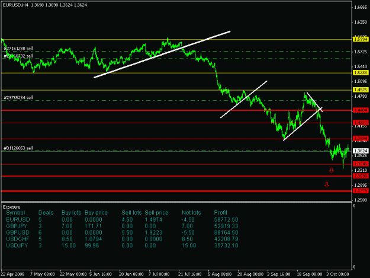Viewport: 370px width, 278px height.
Task: Click EURUSD net lots value -4.50
Action: [x=188, y=220]
